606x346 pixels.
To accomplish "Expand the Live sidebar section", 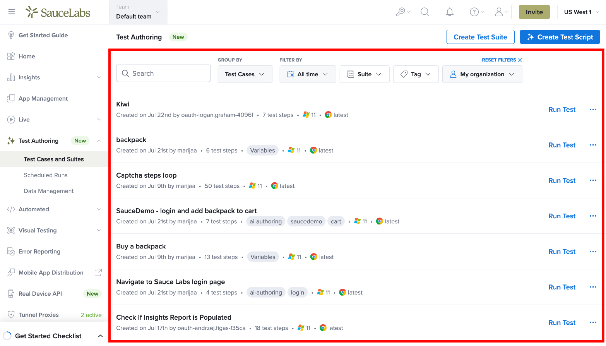I will (99, 120).
